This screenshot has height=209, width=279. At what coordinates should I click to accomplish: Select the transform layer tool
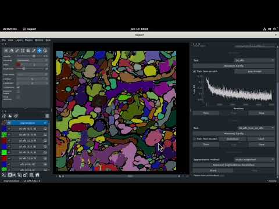coord(45,51)
